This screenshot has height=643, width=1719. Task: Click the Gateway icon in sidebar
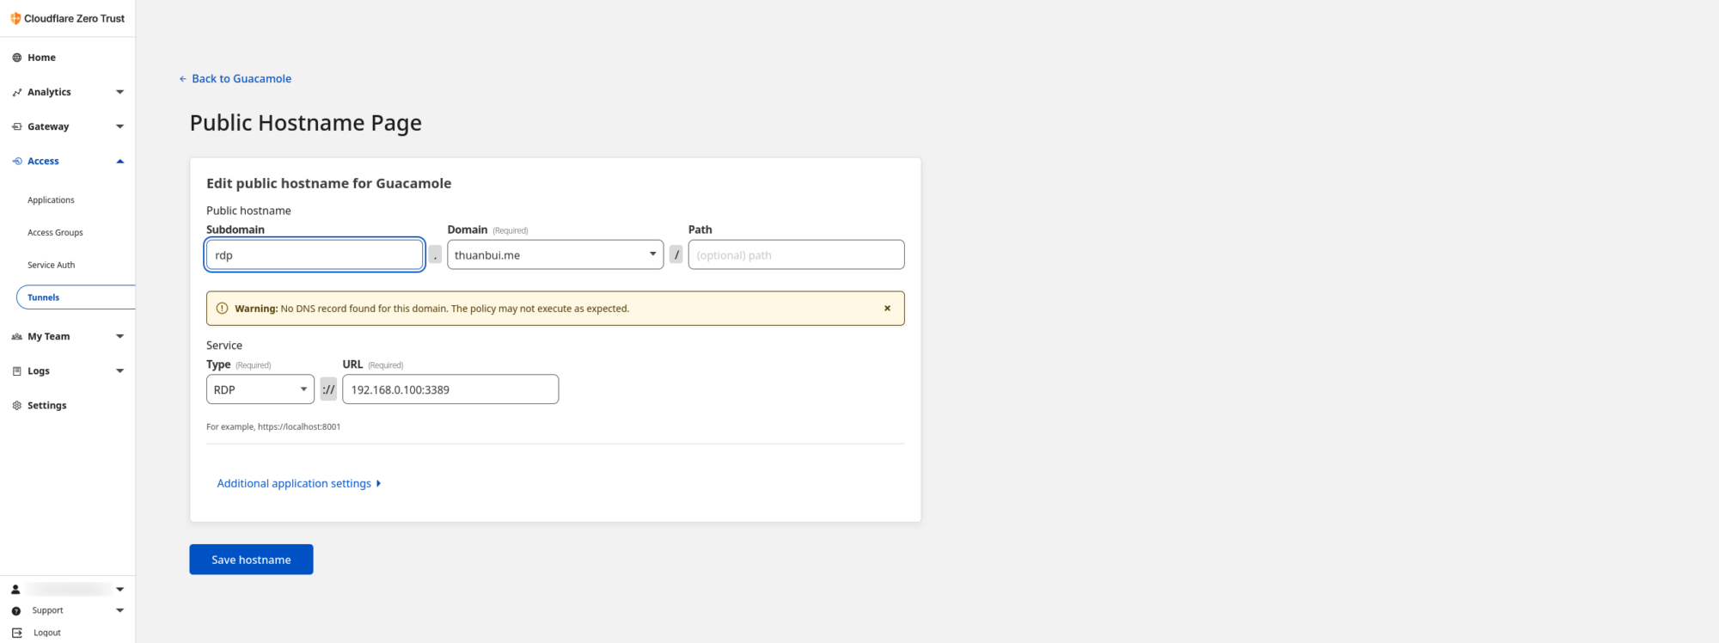click(16, 126)
